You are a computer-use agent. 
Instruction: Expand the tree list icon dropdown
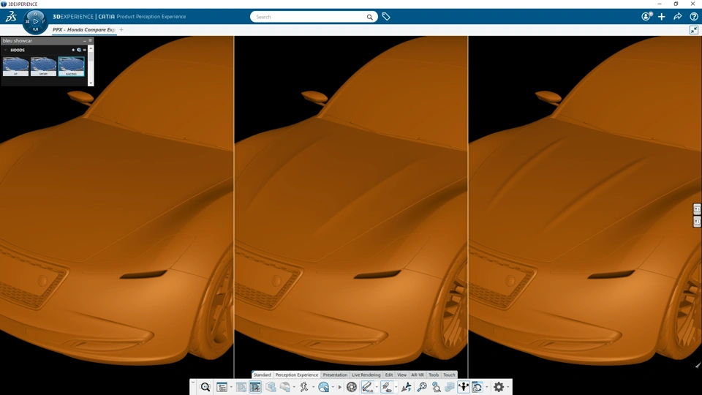[231, 387]
